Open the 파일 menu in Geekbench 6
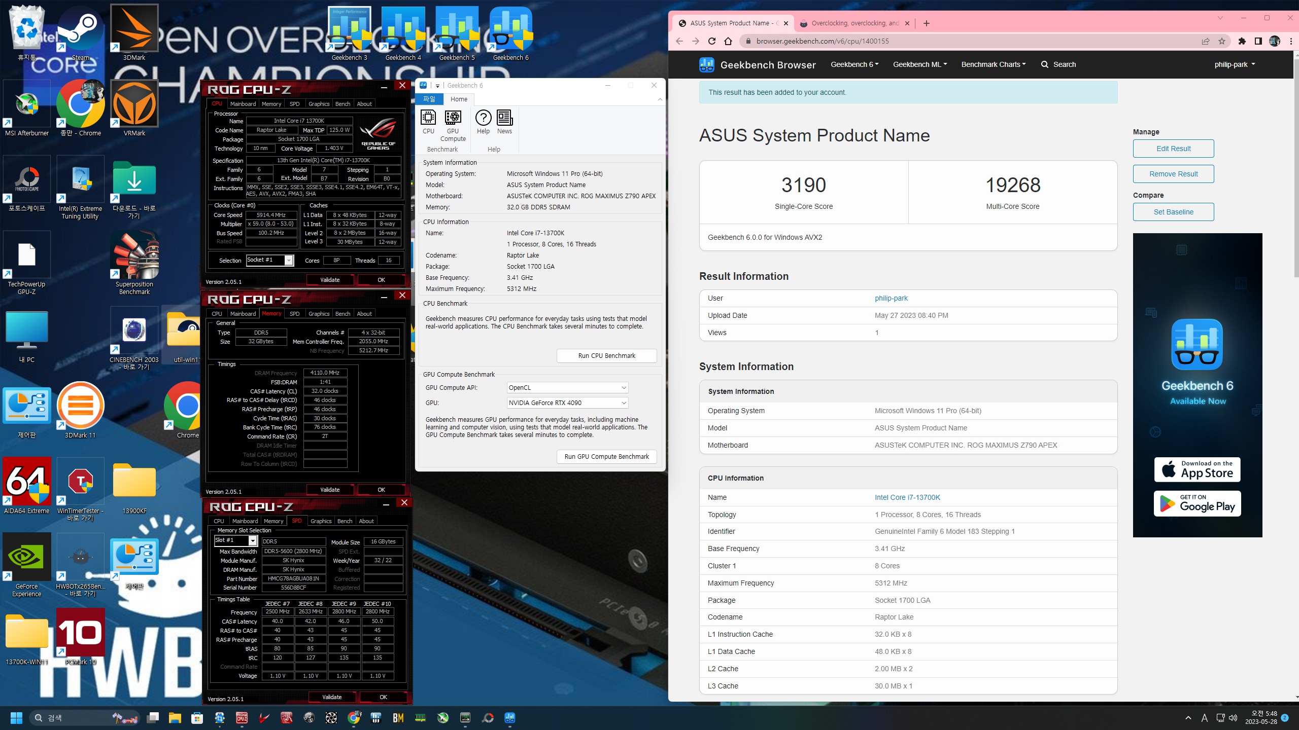The height and width of the screenshot is (730, 1299). pos(429,99)
